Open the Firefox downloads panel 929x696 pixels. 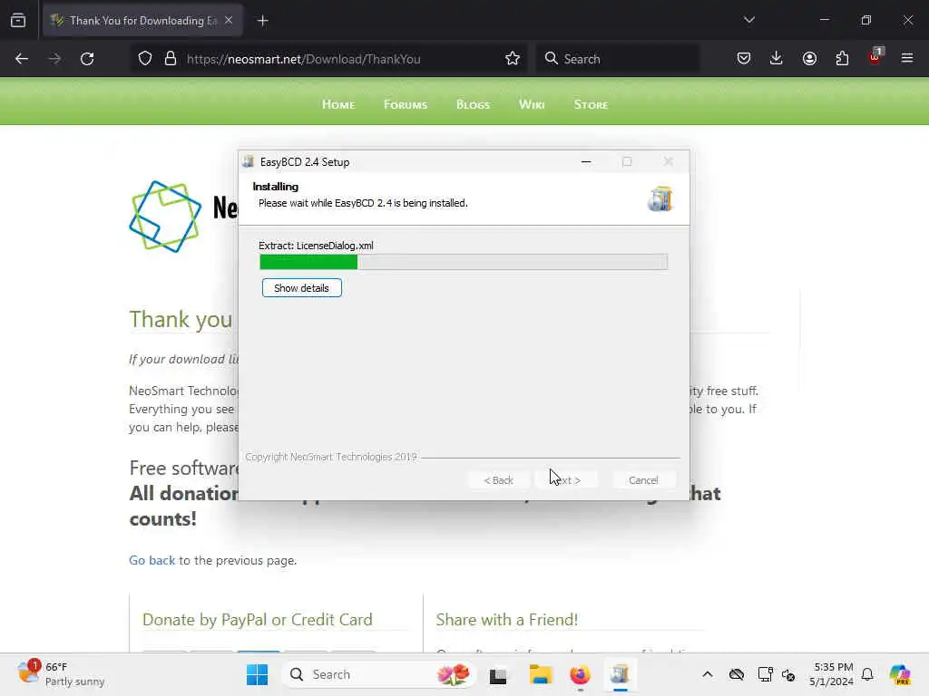click(x=777, y=59)
